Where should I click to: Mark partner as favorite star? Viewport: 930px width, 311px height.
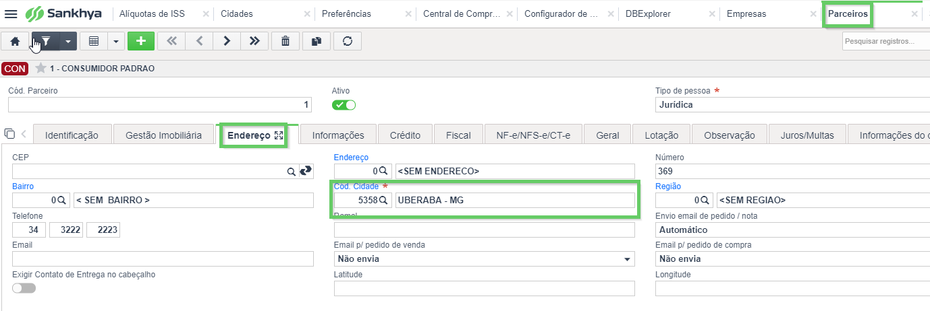click(40, 68)
